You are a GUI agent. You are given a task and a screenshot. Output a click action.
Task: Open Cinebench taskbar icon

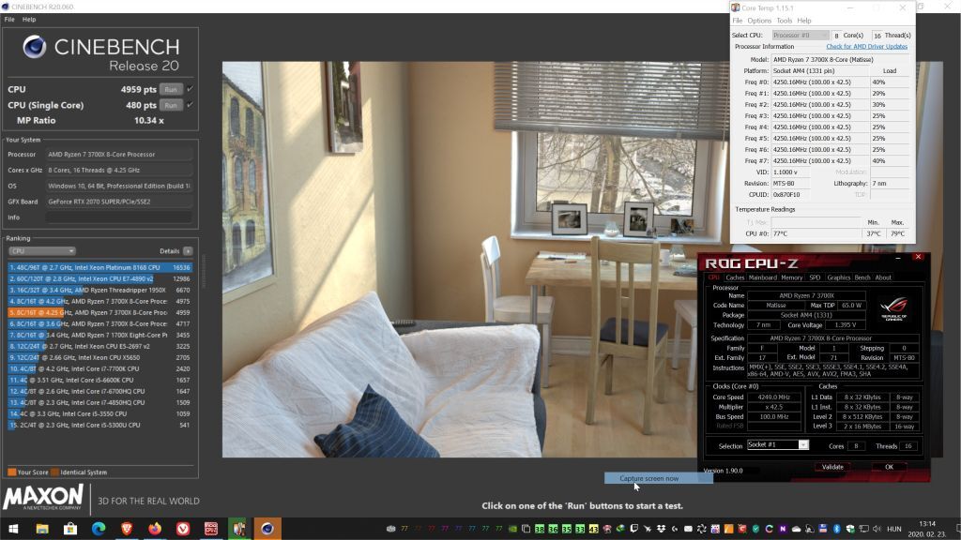[267, 529]
